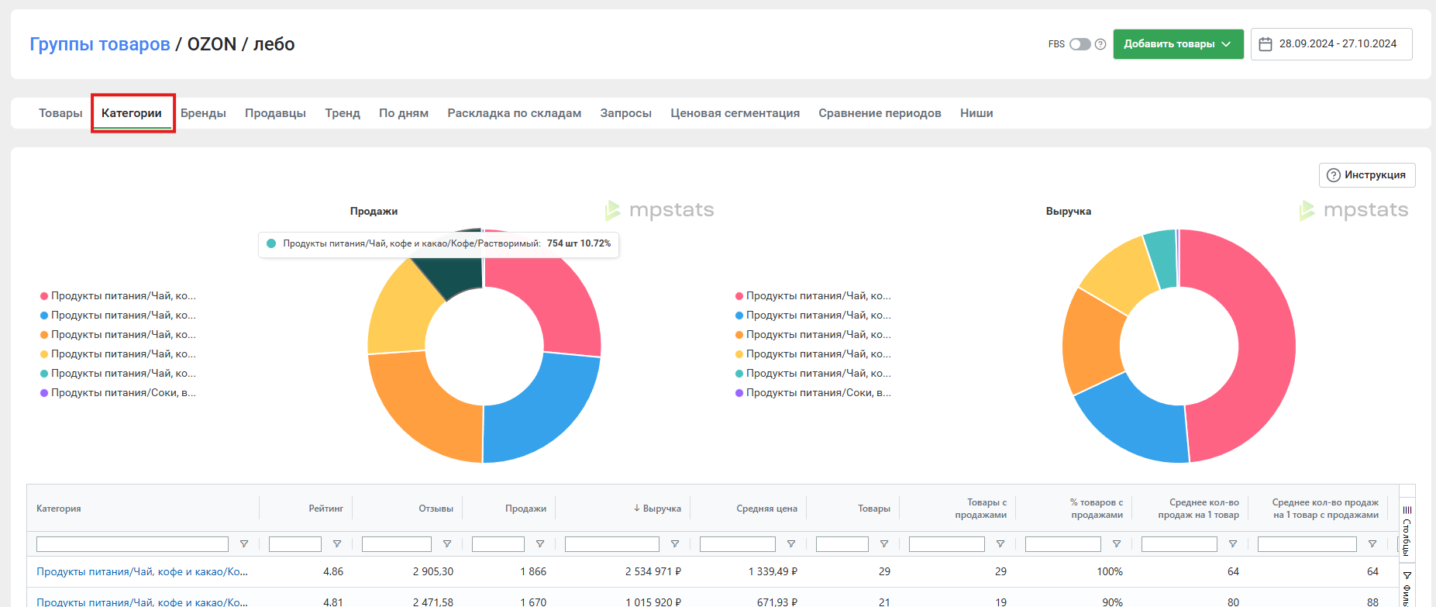
Task: Open the date range 28.09.2024 - 27.10.2024 picker
Action: [1331, 44]
